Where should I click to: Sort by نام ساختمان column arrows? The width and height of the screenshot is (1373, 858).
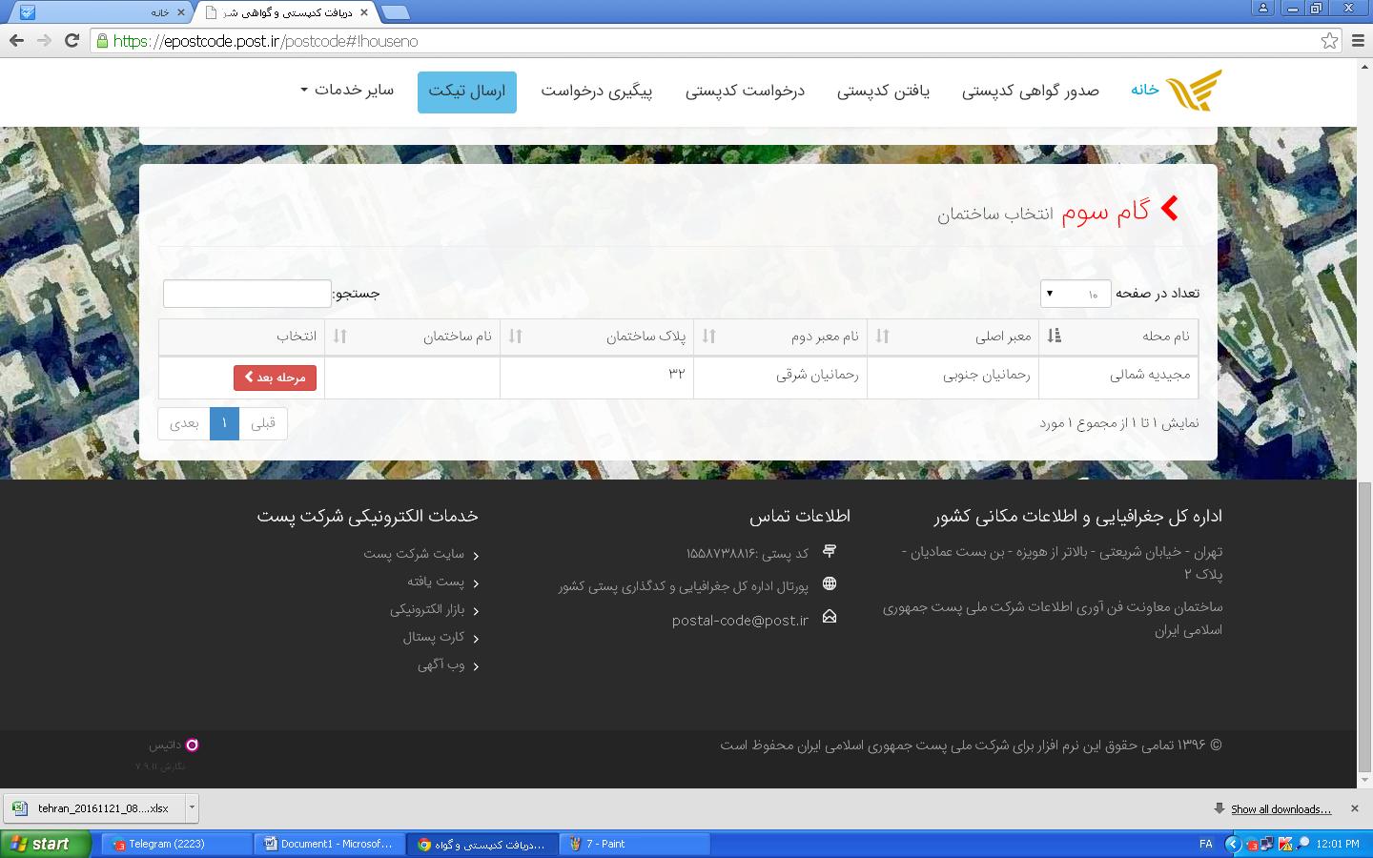click(x=339, y=336)
